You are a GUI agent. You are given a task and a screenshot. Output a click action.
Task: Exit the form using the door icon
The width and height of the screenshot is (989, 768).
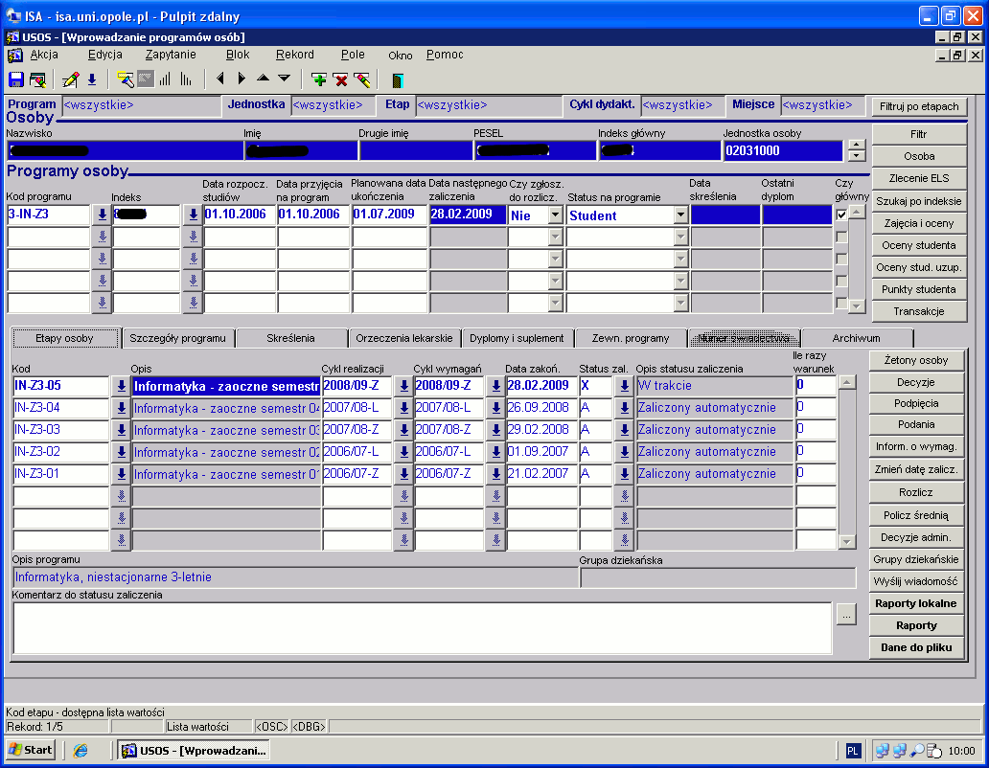pos(398,80)
